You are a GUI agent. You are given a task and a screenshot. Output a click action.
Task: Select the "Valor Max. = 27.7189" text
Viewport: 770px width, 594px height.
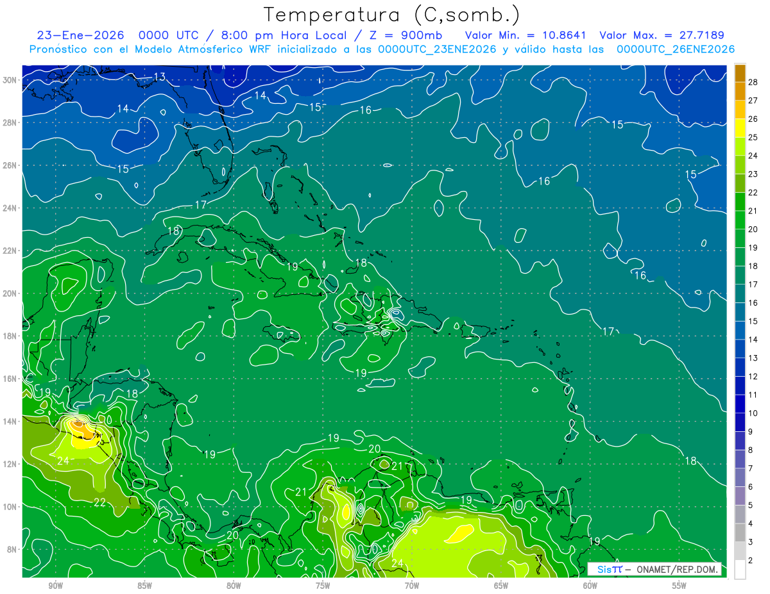coord(662,35)
